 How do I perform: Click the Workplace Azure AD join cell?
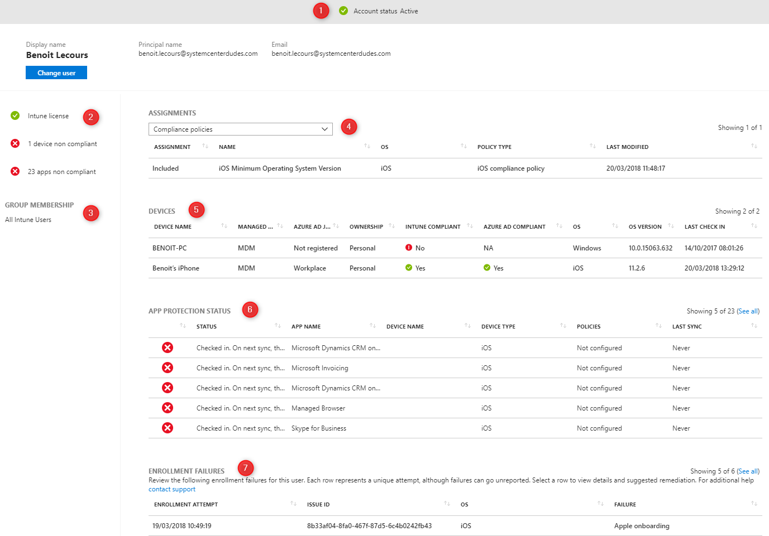(x=310, y=268)
